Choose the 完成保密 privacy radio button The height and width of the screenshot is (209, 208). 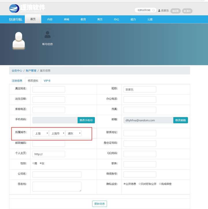(x=160, y=184)
